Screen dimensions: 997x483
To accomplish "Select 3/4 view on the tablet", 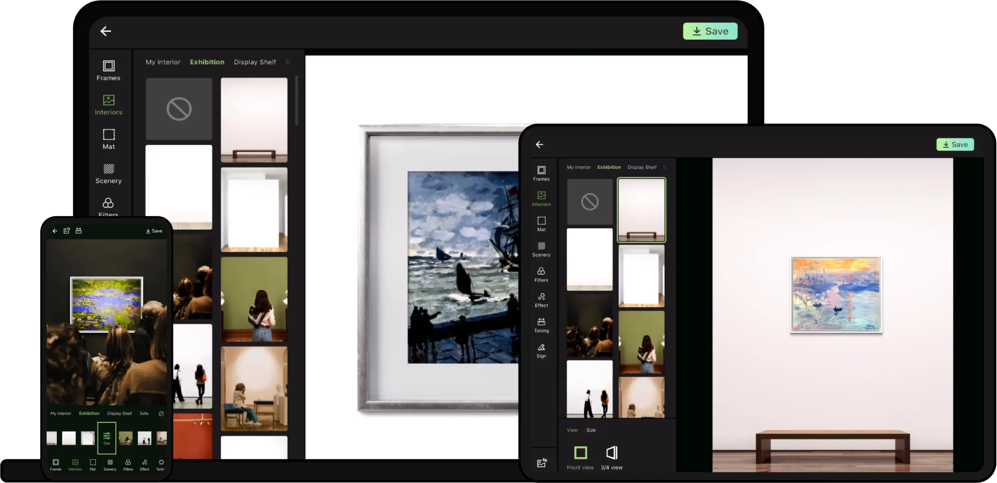I will point(611,458).
